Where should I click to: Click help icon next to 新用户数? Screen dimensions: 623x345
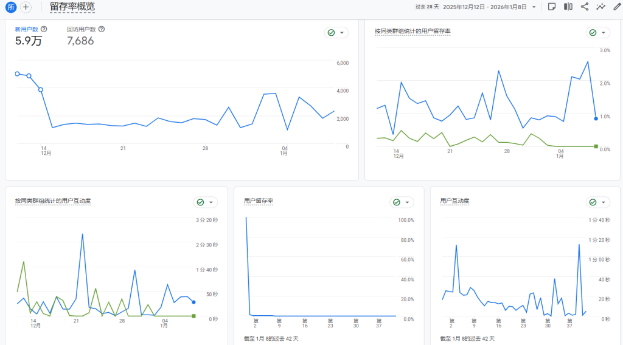(x=44, y=29)
